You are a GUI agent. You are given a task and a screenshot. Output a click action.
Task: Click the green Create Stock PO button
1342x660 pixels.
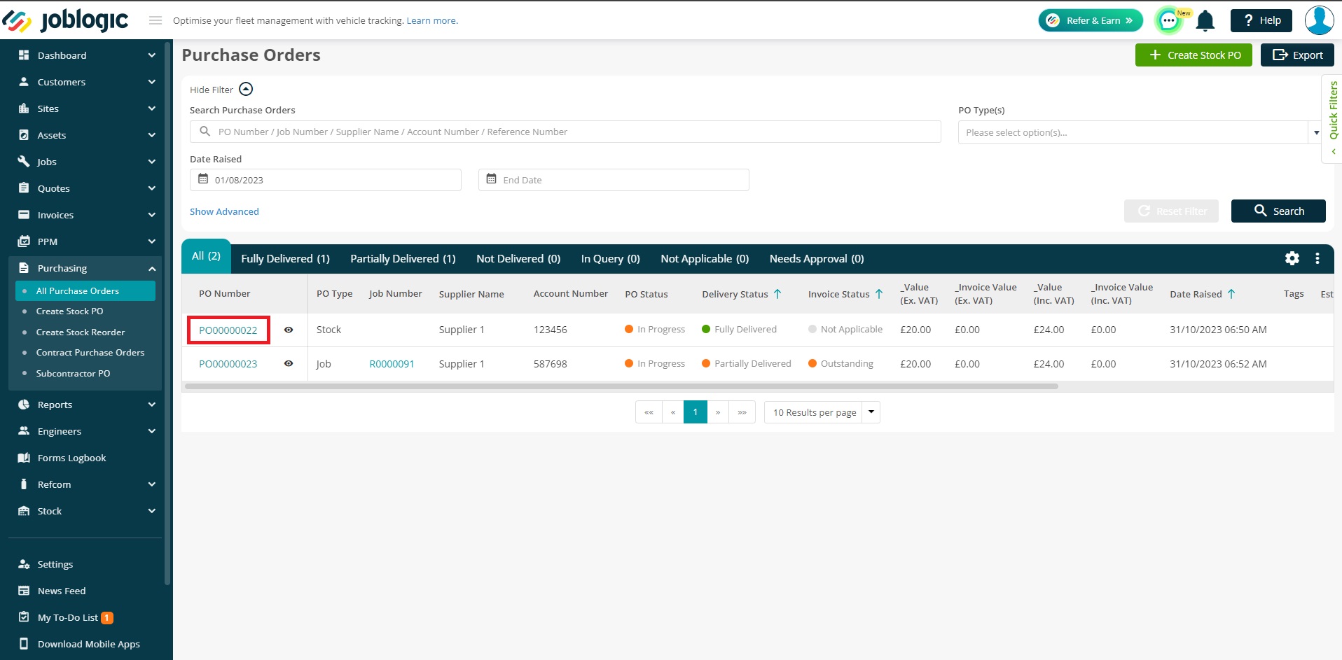[1194, 55]
